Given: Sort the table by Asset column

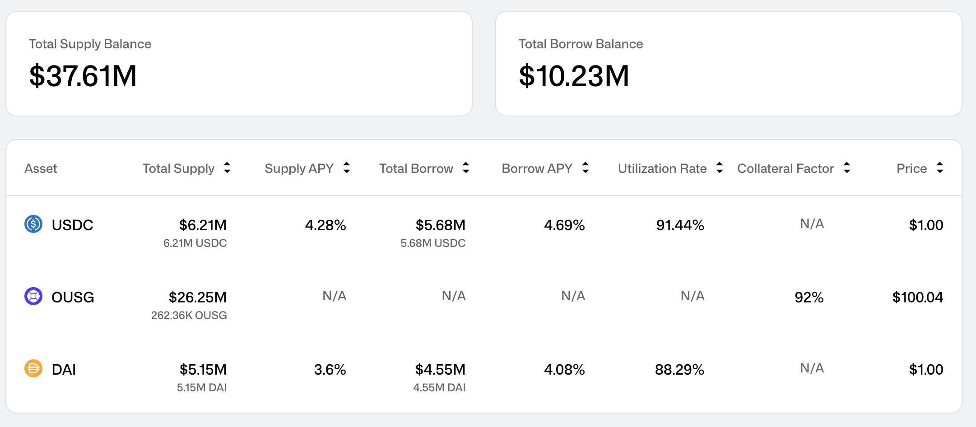Looking at the screenshot, I should (41, 168).
